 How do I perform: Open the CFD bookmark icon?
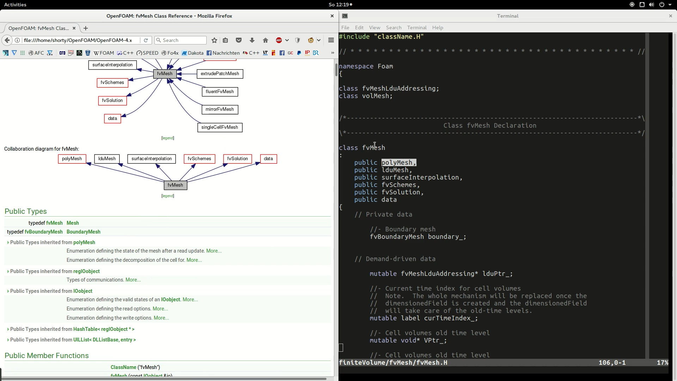(62, 53)
